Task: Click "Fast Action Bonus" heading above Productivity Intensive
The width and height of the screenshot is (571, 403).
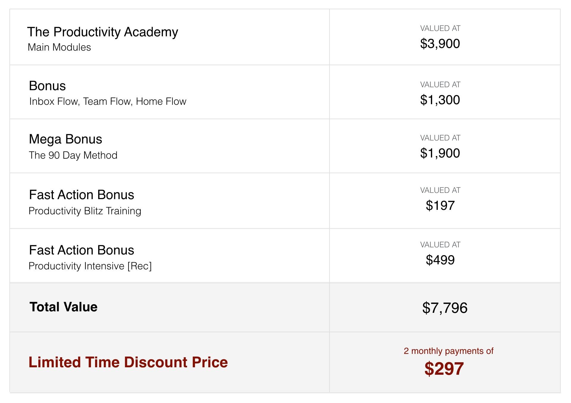Action: (x=81, y=250)
